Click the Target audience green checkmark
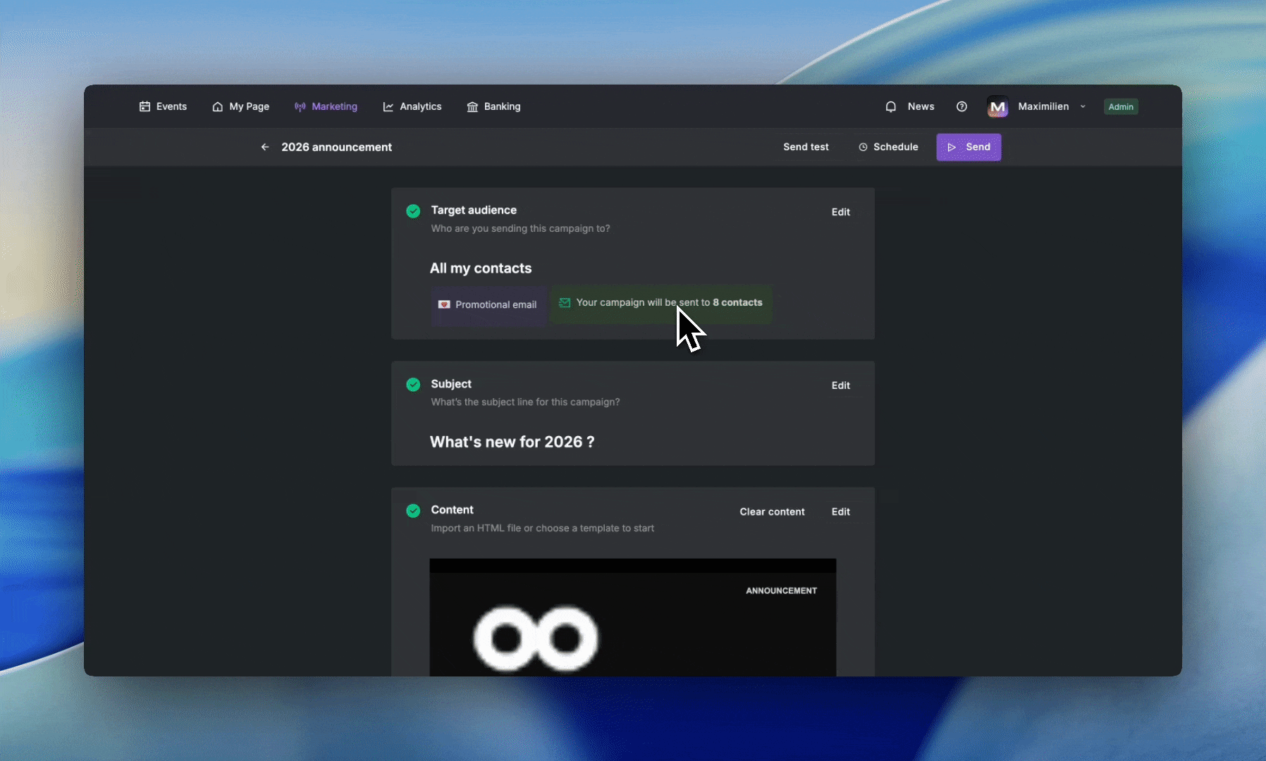This screenshot has width=1266, height=761. tap(413, 211)
